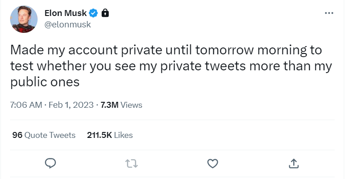The height and width of the screenshot is (179, 347).
Task: Click the blue verified checkmark badge
Action: 93,13
